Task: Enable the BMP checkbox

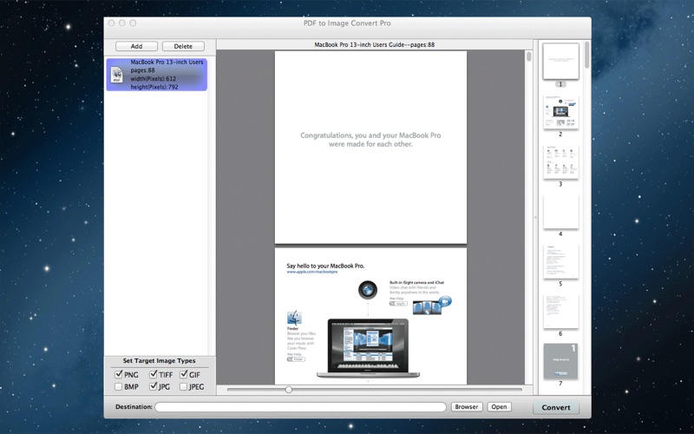Action: 118,386
